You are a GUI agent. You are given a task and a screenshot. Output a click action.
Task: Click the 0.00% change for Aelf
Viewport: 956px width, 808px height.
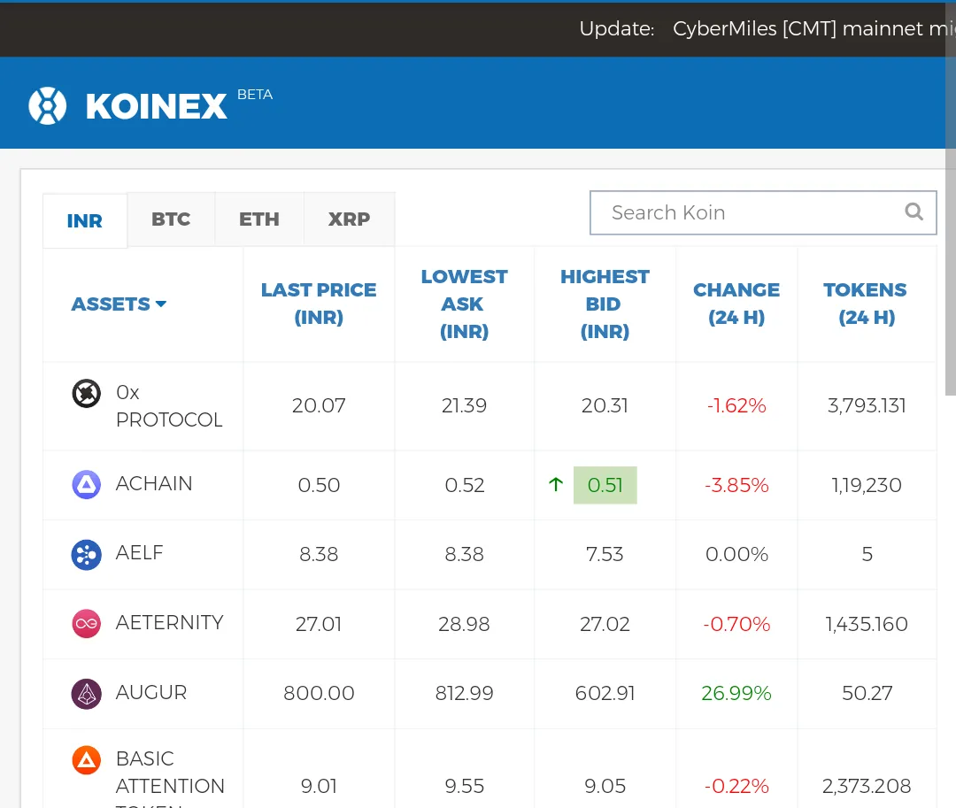pos(736,554)
